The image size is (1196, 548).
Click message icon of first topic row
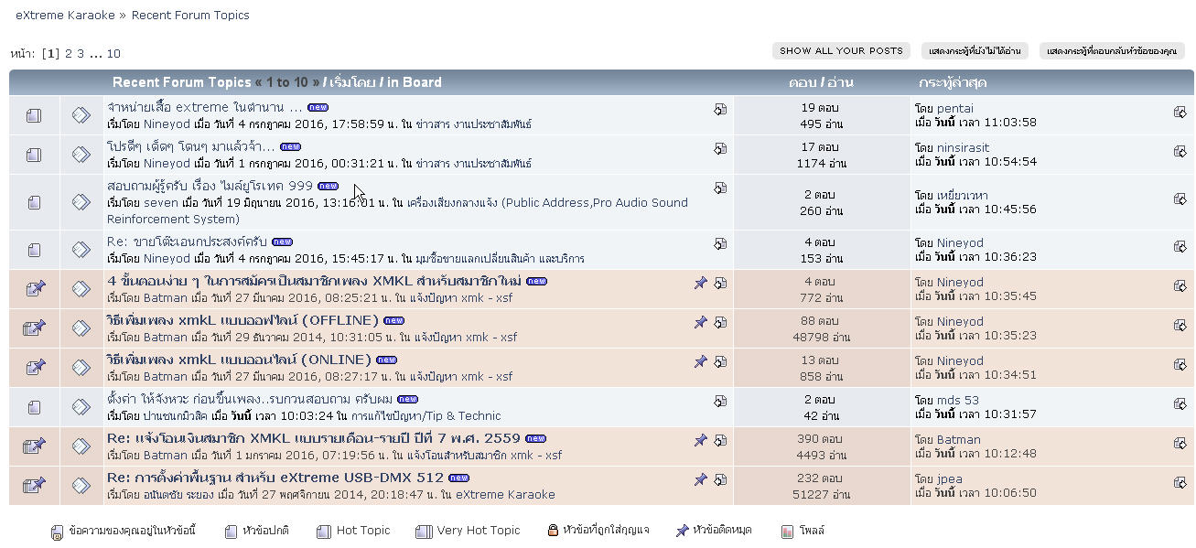81,115
